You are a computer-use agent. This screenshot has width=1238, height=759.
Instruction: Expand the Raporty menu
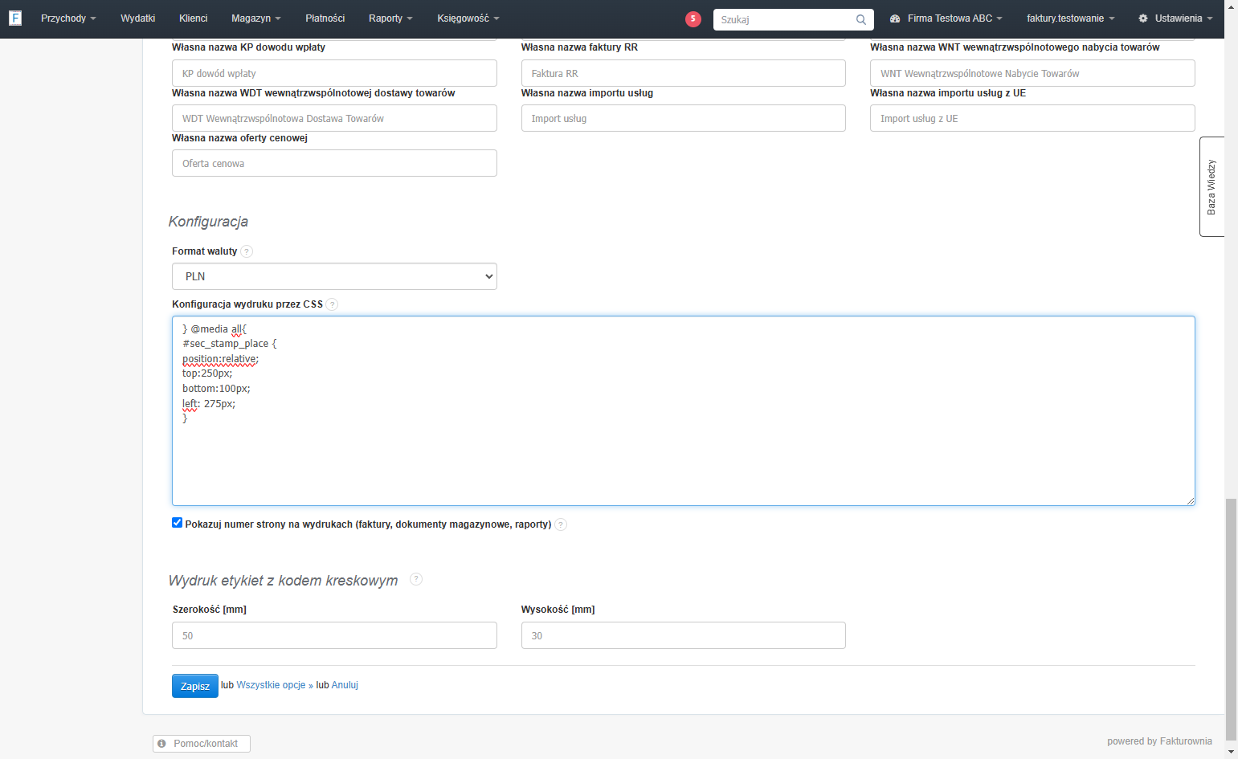pyautogui.click(x=390, y=18)
